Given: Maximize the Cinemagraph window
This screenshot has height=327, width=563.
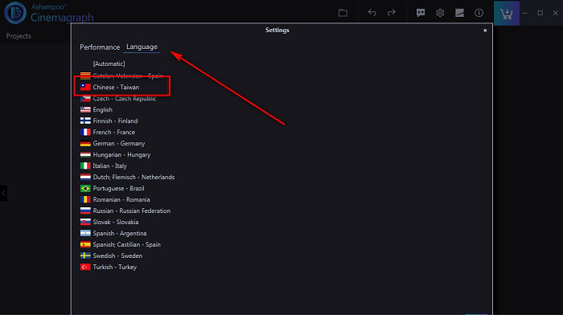Looking at the screenshot, I should (x=540, y=13).
